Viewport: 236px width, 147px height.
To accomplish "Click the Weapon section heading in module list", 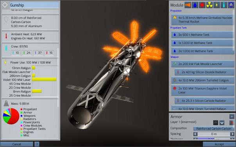I will (175, 57).
